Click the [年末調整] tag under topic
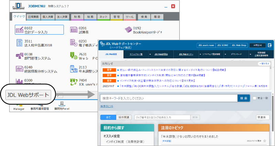The image size is (275, 146). (167, 141)
